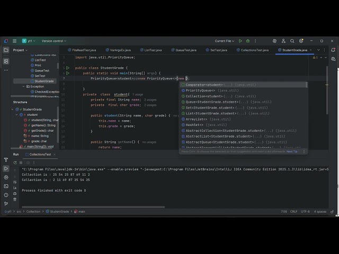The width and height of the screenshot is (339, 254).
Task: Open the Project tool window icon
Action: (x=6, y=50)
